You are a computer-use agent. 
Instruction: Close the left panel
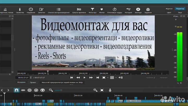tap(13, 16)
